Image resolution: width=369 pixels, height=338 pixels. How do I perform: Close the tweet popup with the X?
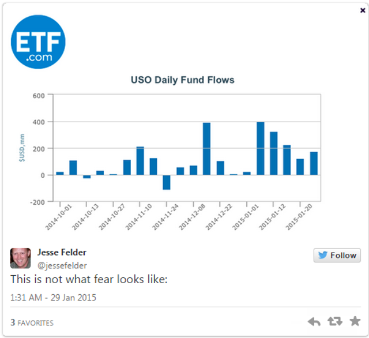click(x=363, y=10)
